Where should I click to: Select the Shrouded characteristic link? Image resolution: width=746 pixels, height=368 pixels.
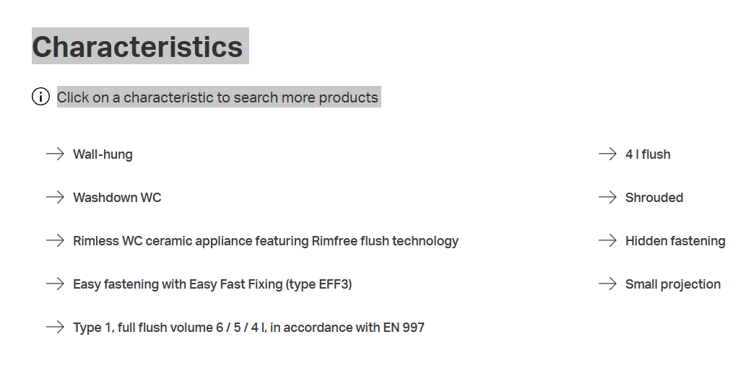tap(654, 198)
